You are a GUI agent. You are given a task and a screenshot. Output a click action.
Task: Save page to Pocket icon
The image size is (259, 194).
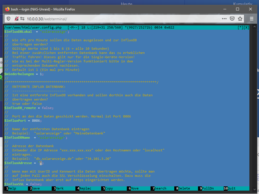[x=232, y=19]
